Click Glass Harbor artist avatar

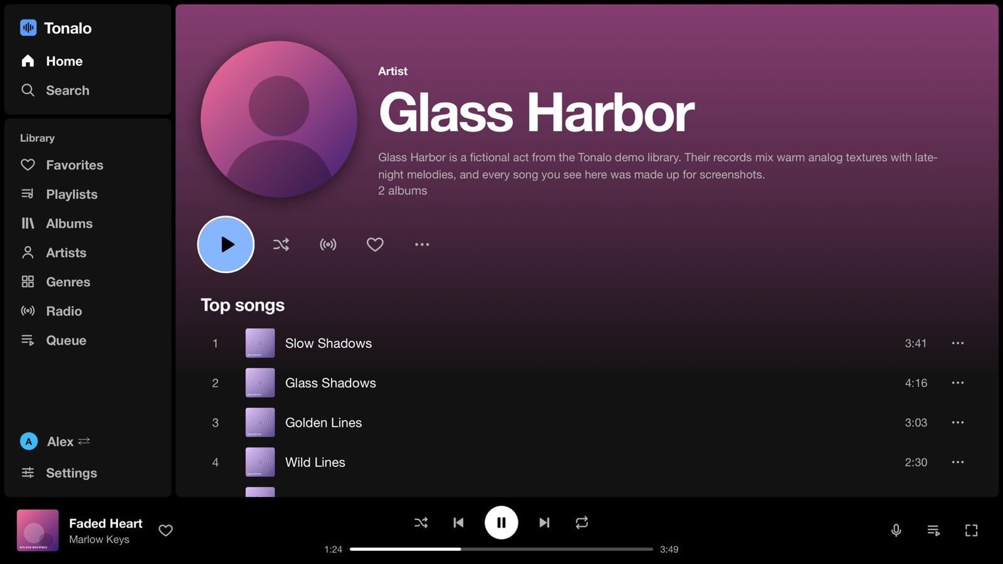click(279, 119)
